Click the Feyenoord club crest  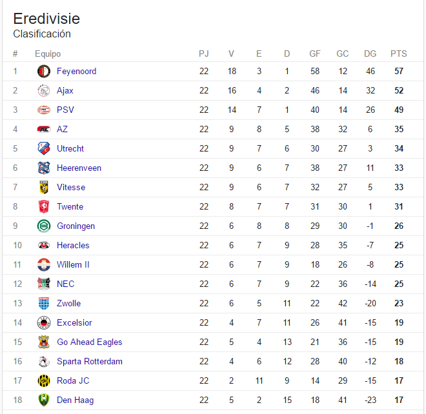44,72
